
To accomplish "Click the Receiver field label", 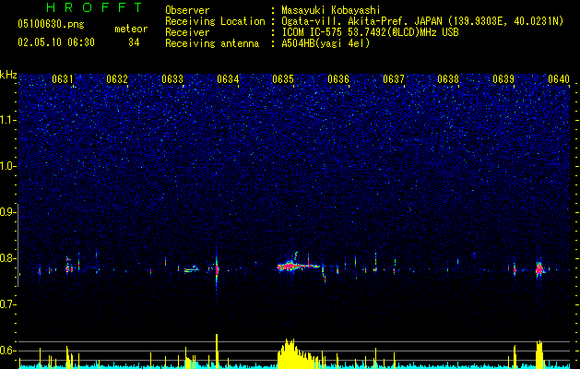I will (187, 32).
